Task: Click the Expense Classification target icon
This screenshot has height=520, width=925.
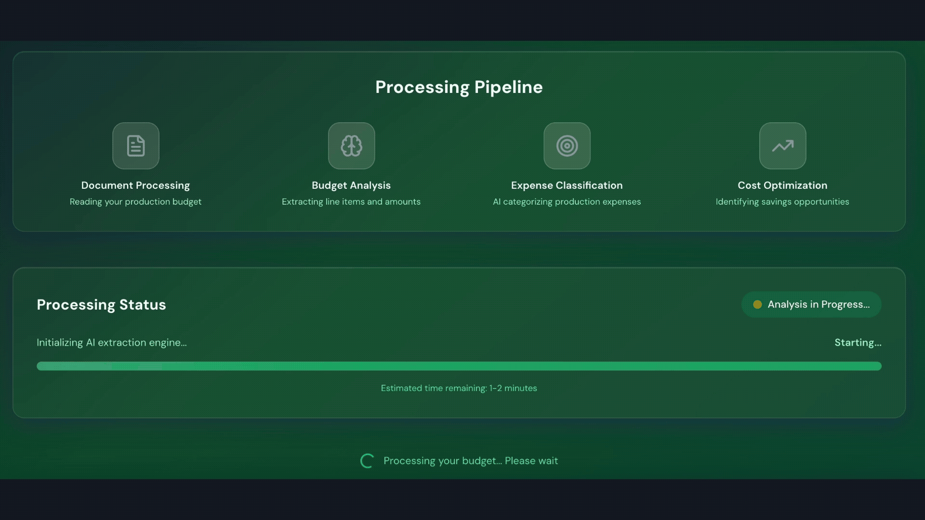Action: pos(567,146)
